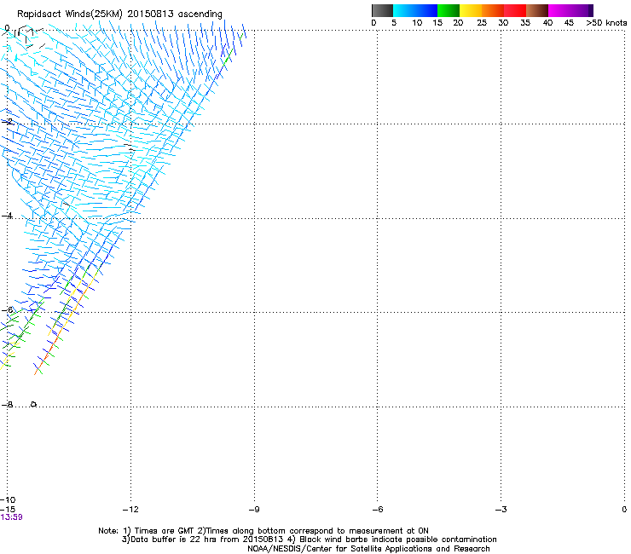Click the '35' legend scale number

[x=525, y=23]
